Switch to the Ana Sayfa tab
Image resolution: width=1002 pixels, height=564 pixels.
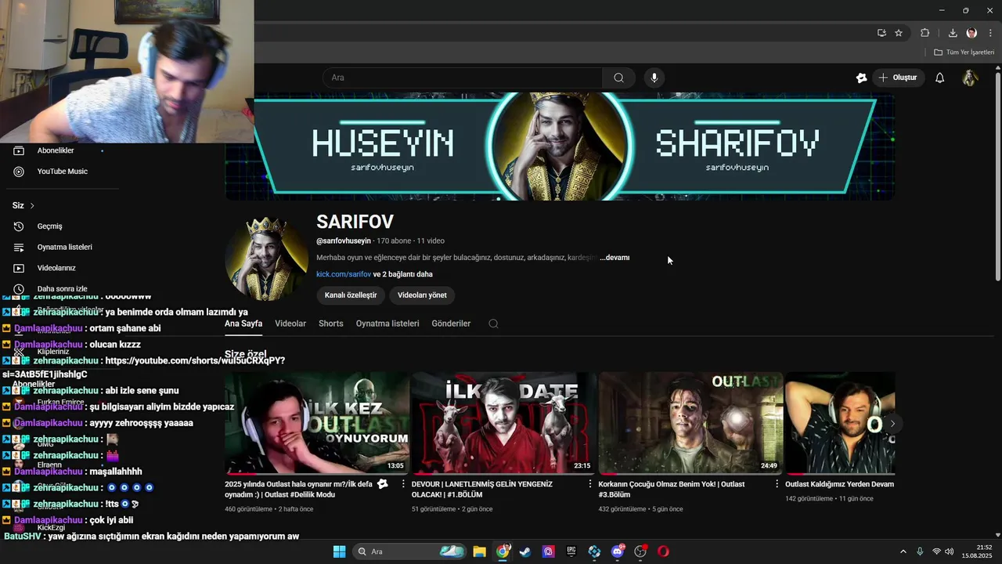pos(243,324)
